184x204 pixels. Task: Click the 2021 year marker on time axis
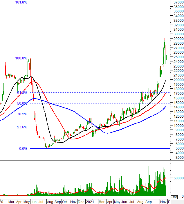tap(90, 202)
